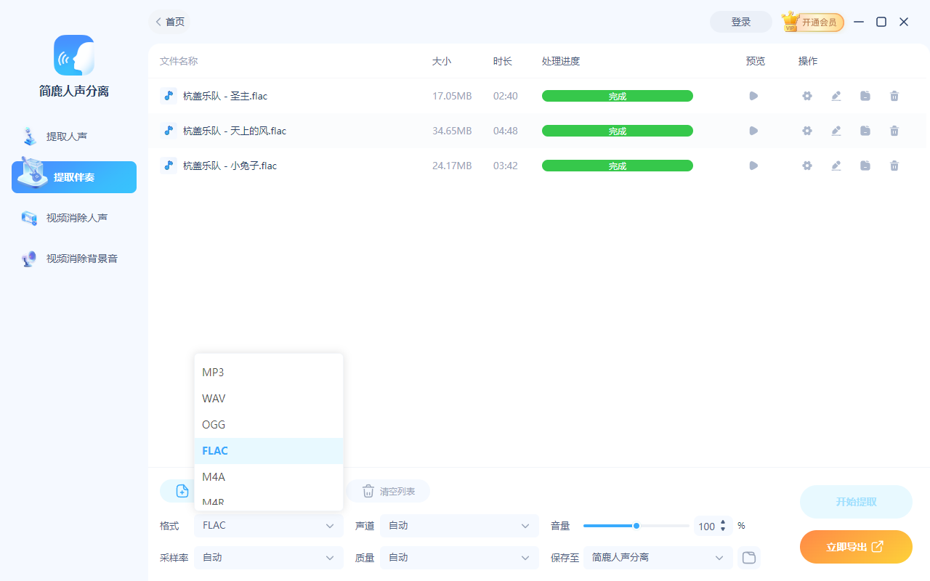
Task: Click 开始提取 button
Action: click(856, 502)
